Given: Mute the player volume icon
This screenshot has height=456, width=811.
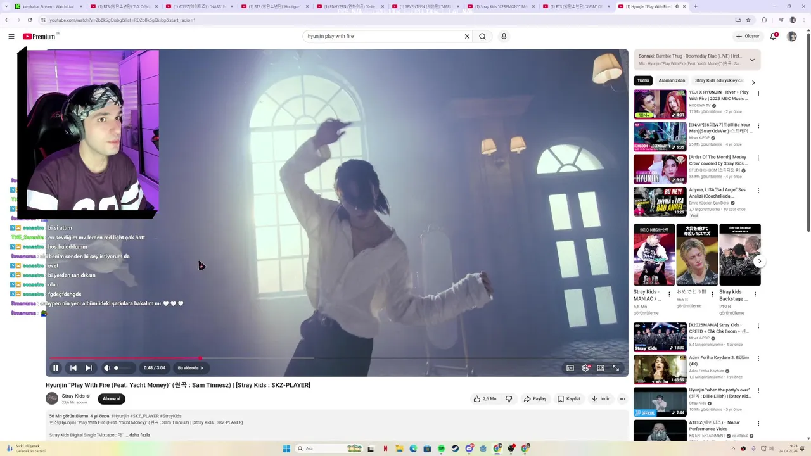Looking at the screenshot, I should tap(107, 368).
